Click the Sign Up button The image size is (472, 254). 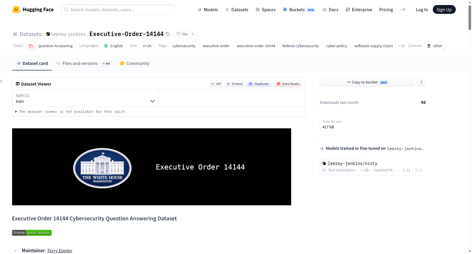coord(444,9)
